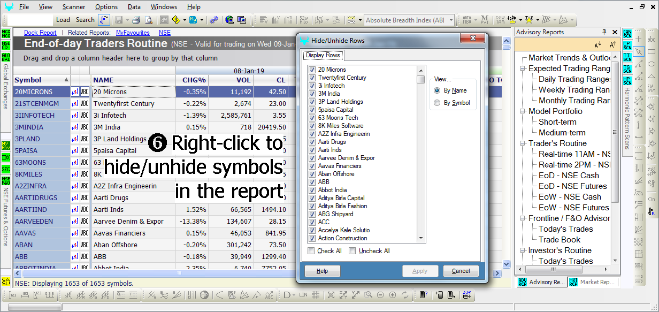
Task: Click the Load button in toolbar
Action: click(x=63, y=20)
